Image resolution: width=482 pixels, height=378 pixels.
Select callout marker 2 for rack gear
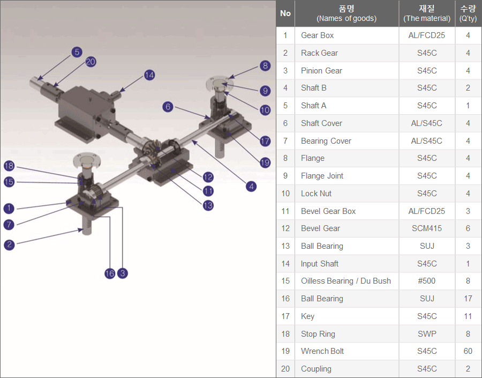click(x=9, y=245)
